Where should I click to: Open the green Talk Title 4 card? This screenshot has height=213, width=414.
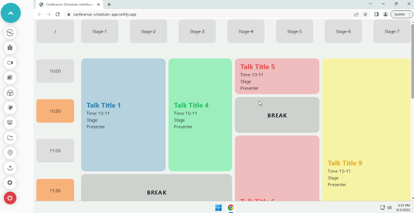coord(200,115)
